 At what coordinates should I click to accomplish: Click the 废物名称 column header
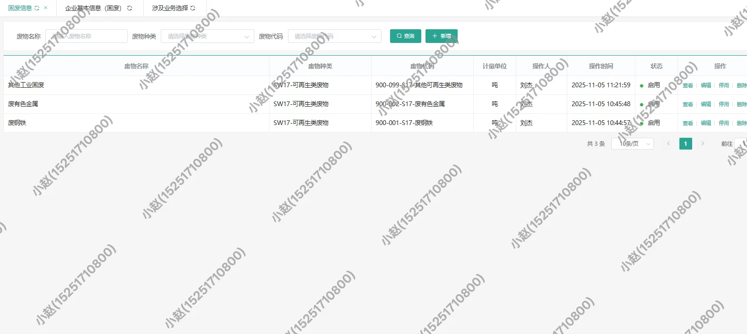click(136, 67)
